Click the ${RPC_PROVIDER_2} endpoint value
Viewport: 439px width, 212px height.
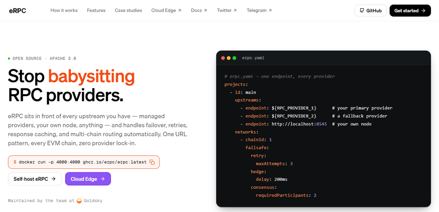[294, 116]
